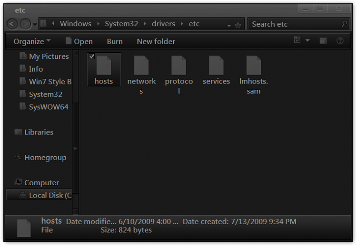Screen dimensions: 357x246
Task: Focus the Search etc field
Action: pos(298,24)
